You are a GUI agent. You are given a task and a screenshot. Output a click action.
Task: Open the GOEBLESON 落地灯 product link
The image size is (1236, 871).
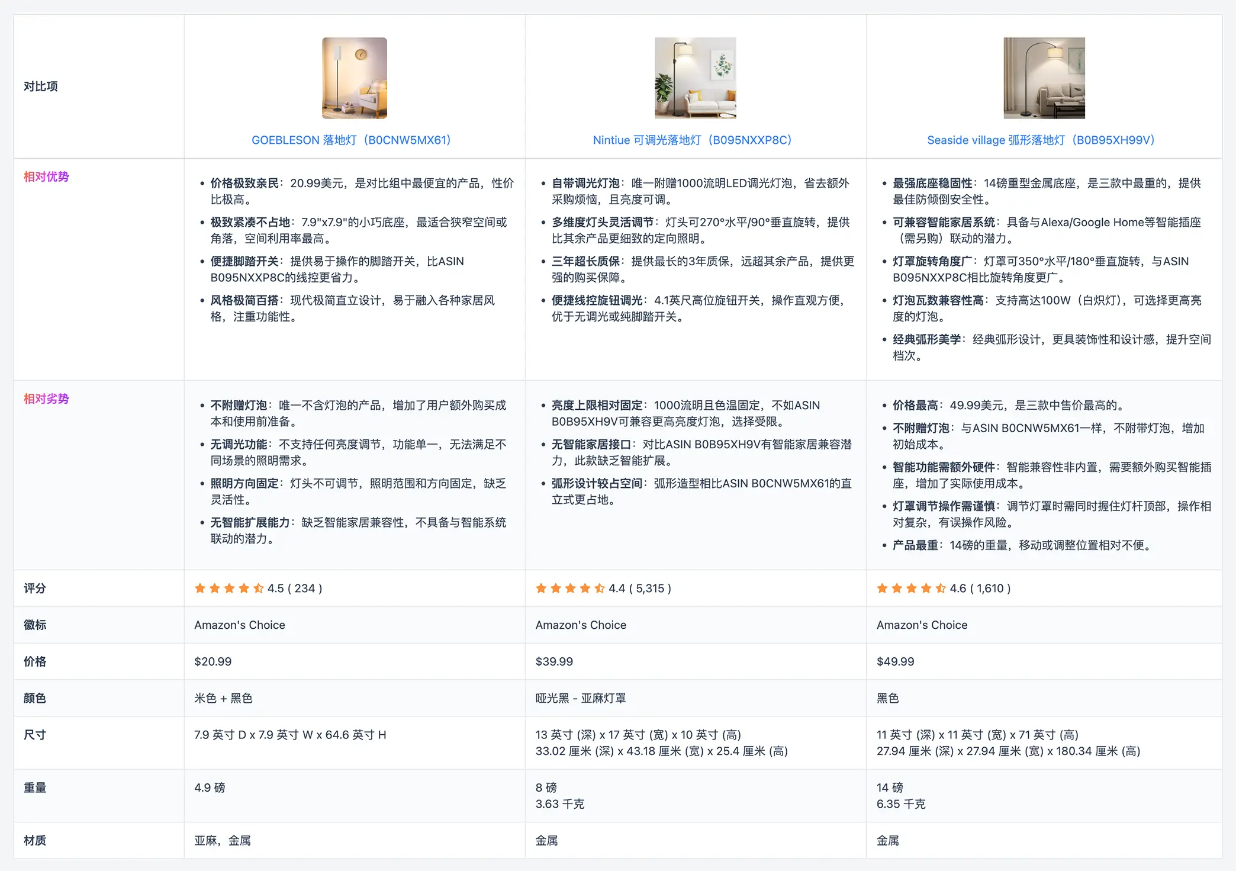(x=351, y=140)
